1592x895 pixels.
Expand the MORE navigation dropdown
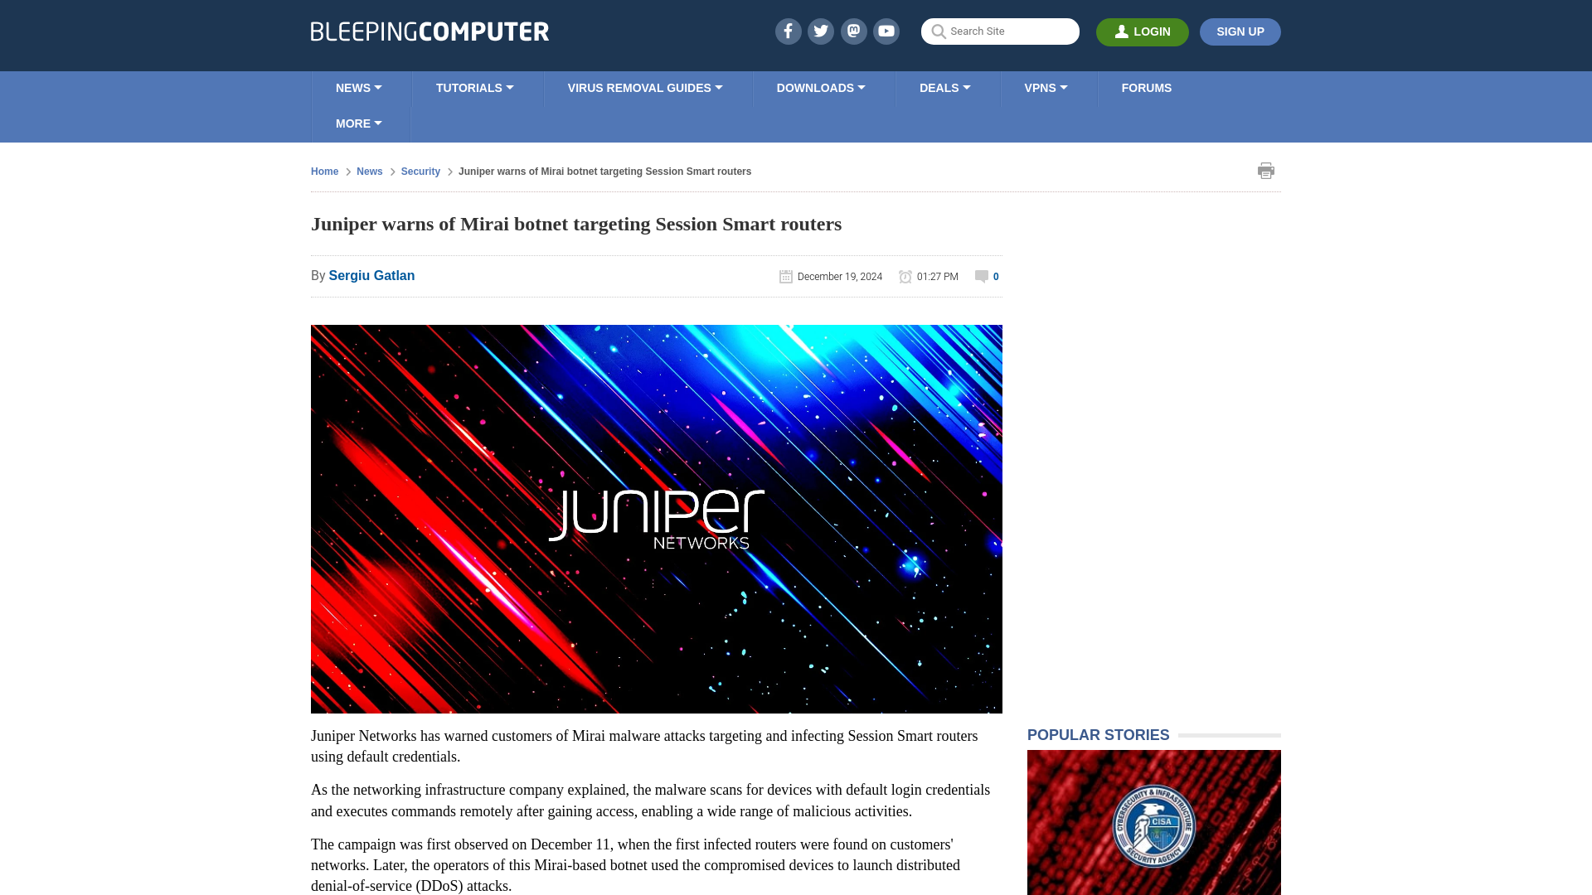(x=357, y=123)
